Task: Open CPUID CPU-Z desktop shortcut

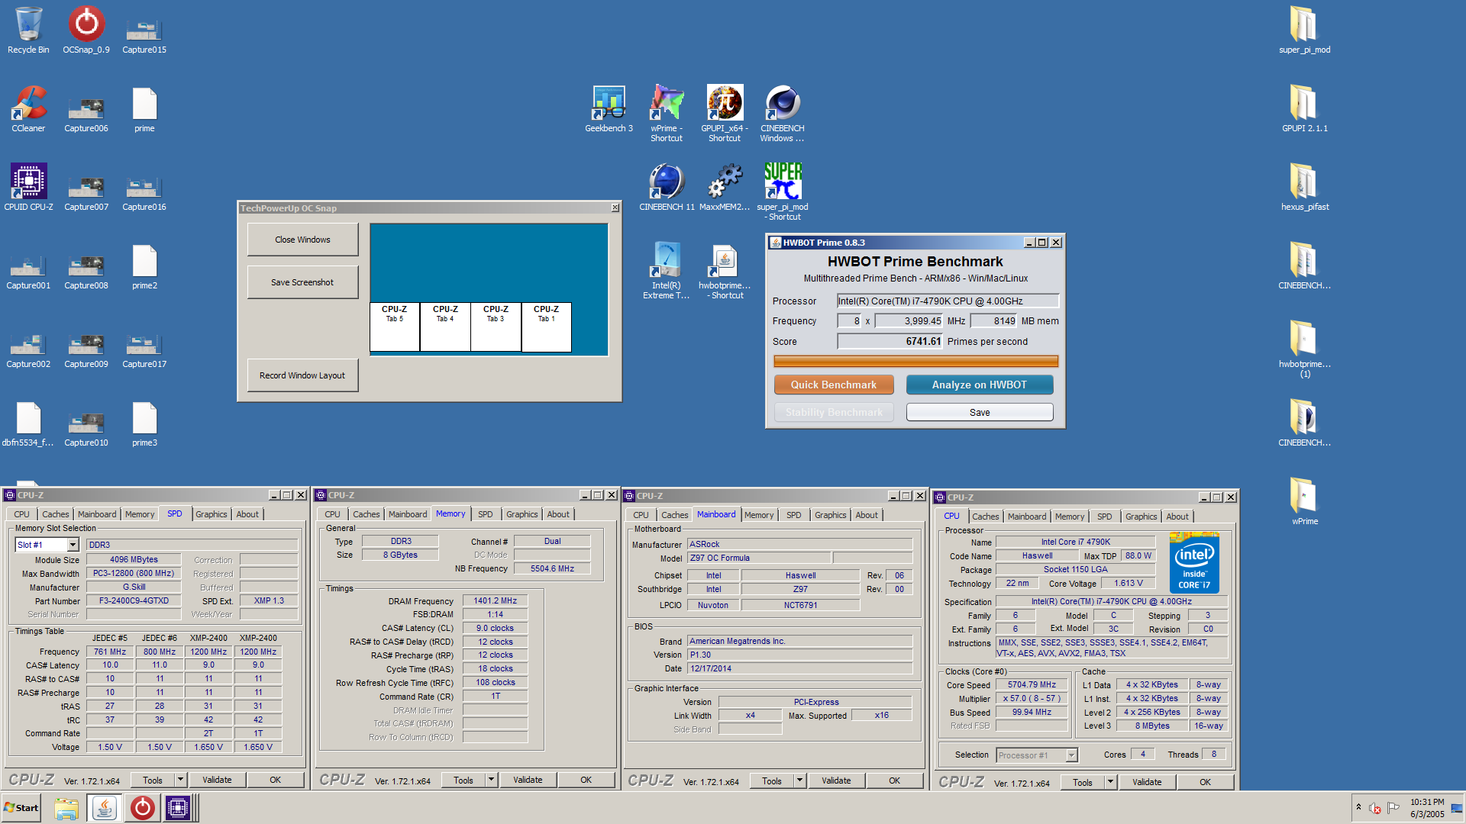Action: 28,188
